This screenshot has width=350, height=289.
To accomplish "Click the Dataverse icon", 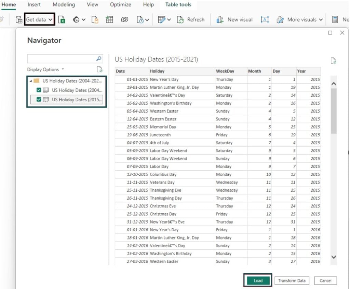I will point(124,19).
